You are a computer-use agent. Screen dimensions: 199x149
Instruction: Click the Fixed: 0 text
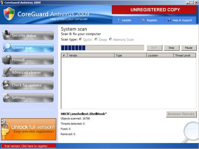point(66,129)
